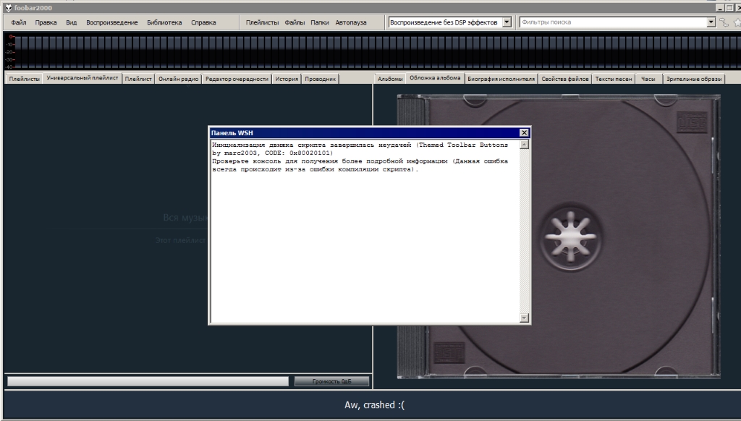Open the Воспроизведение menu

(x=112, y=22)
